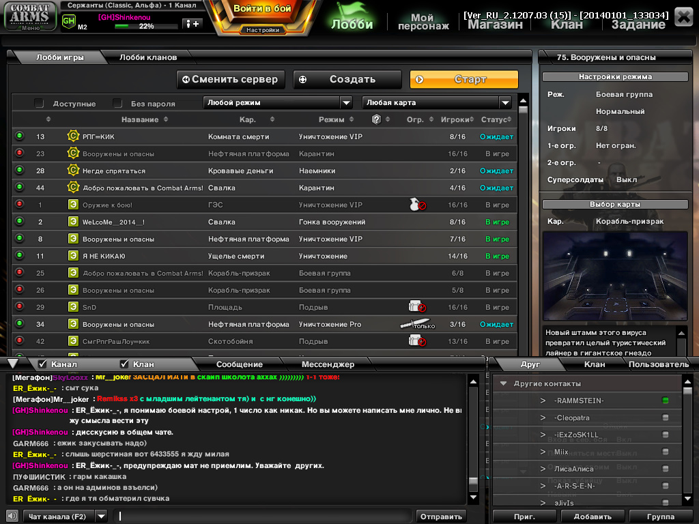Click the clan badge of room 13

click(73, 136)
